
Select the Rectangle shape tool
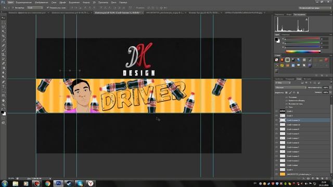[x=4, y=96]
